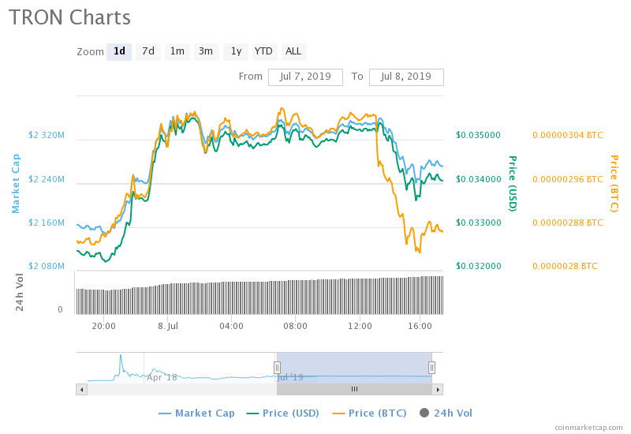Edit the From date field

pos(305,77)
